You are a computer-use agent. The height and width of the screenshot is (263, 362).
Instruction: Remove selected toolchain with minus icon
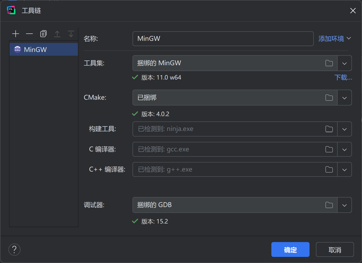tap(29, 34)
